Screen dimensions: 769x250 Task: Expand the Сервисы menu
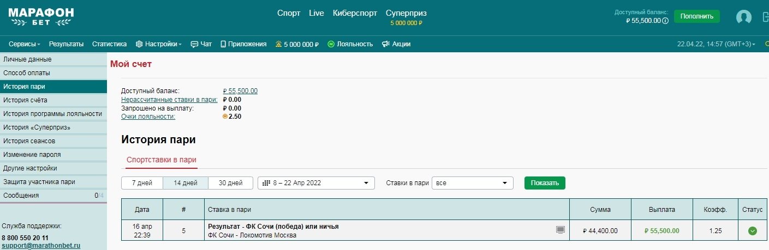click(25, 44)
